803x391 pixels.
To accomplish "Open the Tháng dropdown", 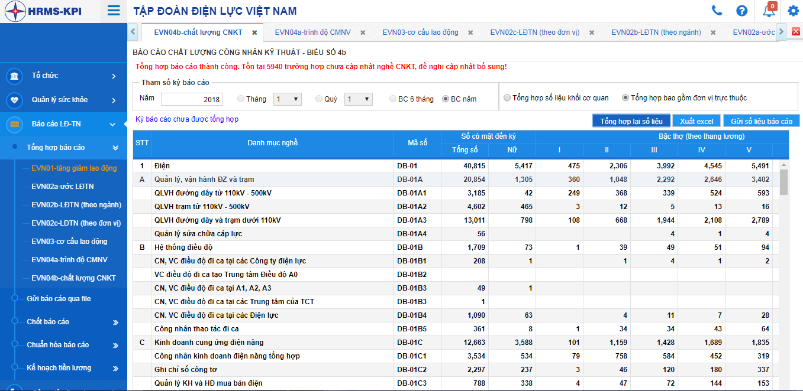I will [x=288, y=99].
